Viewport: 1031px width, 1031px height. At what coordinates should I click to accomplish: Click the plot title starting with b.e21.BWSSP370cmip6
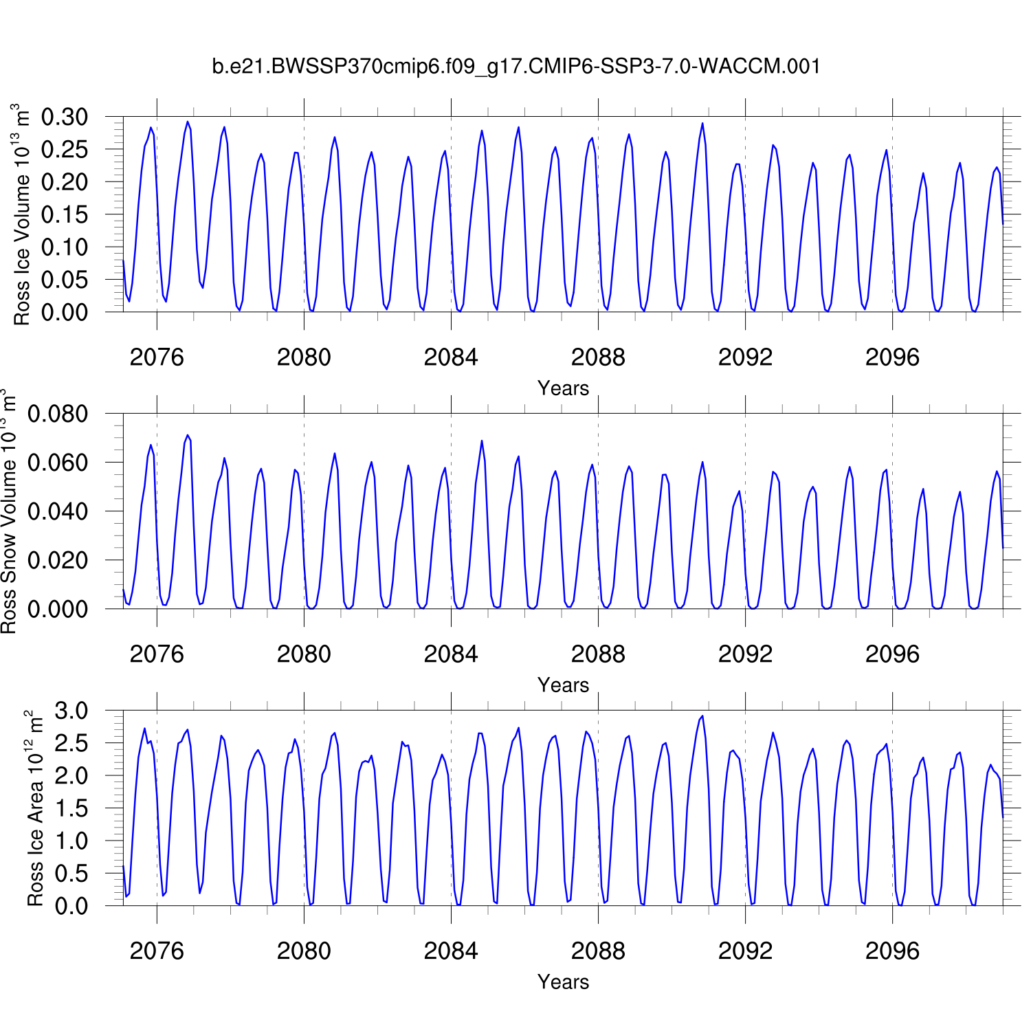(x=515, y=67)
